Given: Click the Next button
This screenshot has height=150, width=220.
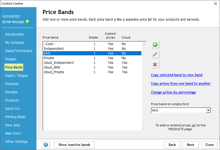Looking at the screenshot, I should [x=190, y=145].
